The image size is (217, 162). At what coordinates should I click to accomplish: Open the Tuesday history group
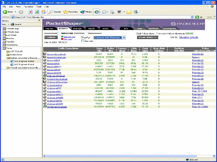[8, 42]
